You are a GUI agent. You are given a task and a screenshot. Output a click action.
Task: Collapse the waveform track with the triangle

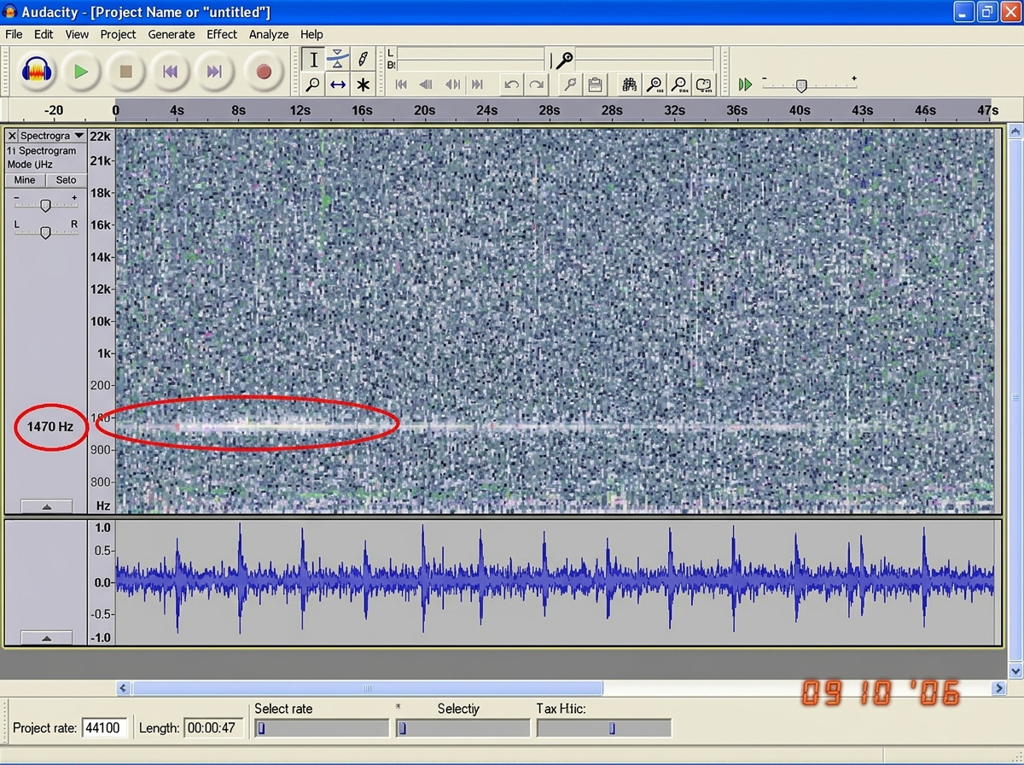(x=46, y=638)
